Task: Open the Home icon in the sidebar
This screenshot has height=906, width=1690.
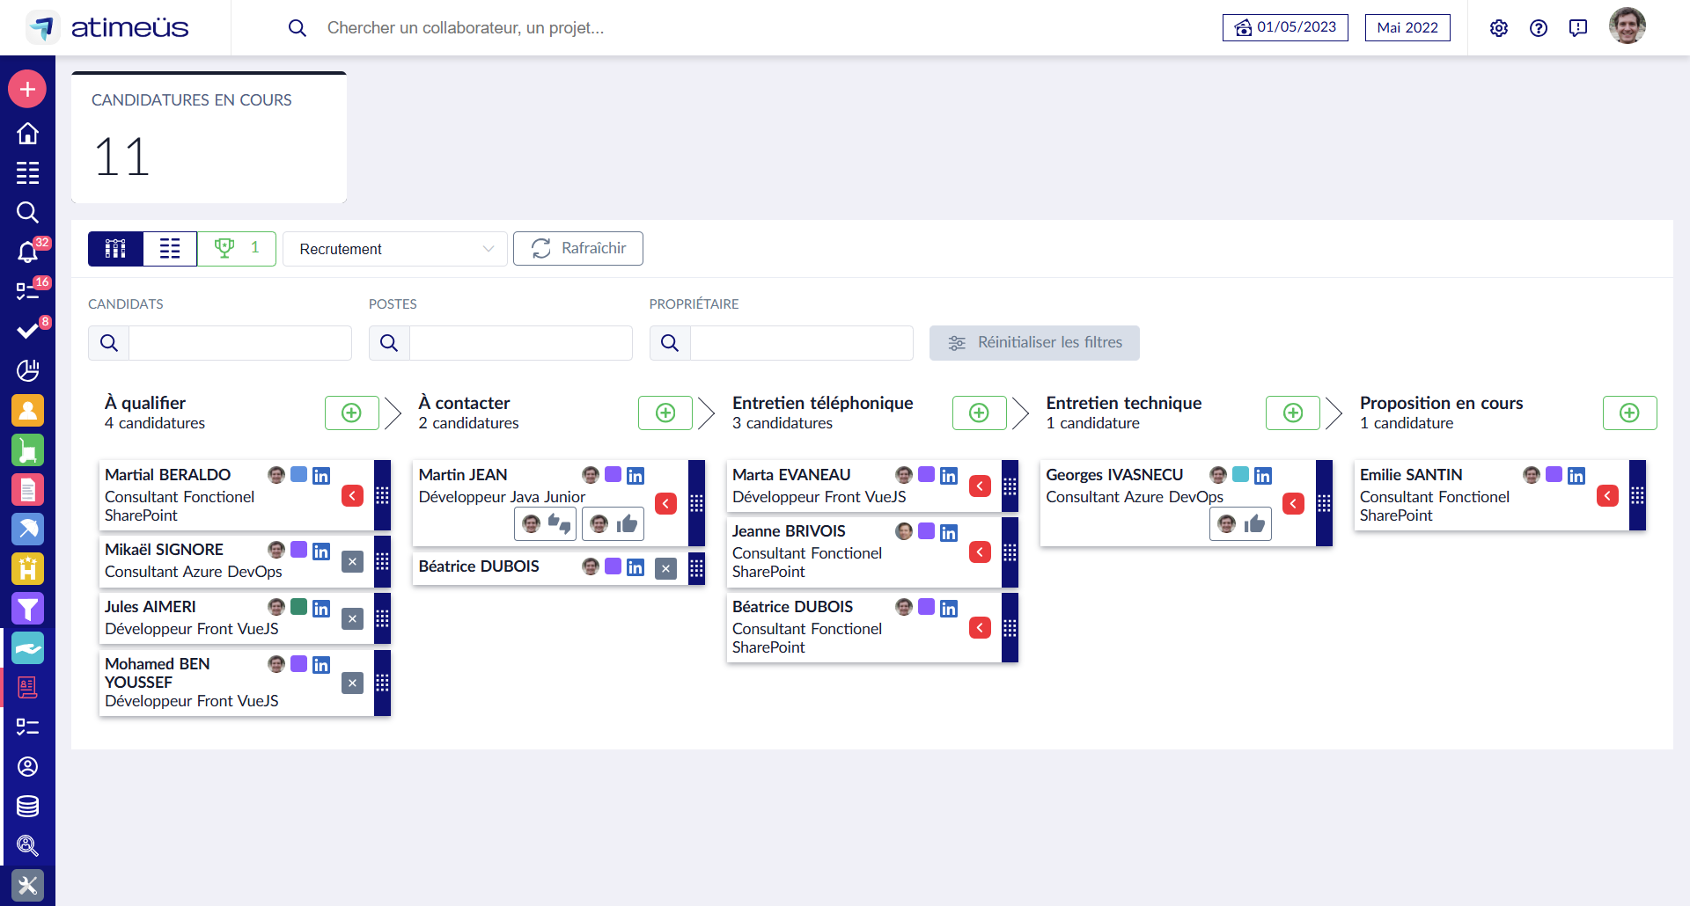Action: pyautogui.click(x=28, y=133)
